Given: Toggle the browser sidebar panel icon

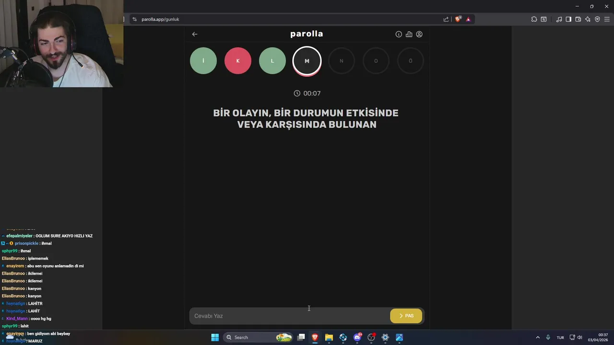Looking at the screenshot, I should pos(568,19).
